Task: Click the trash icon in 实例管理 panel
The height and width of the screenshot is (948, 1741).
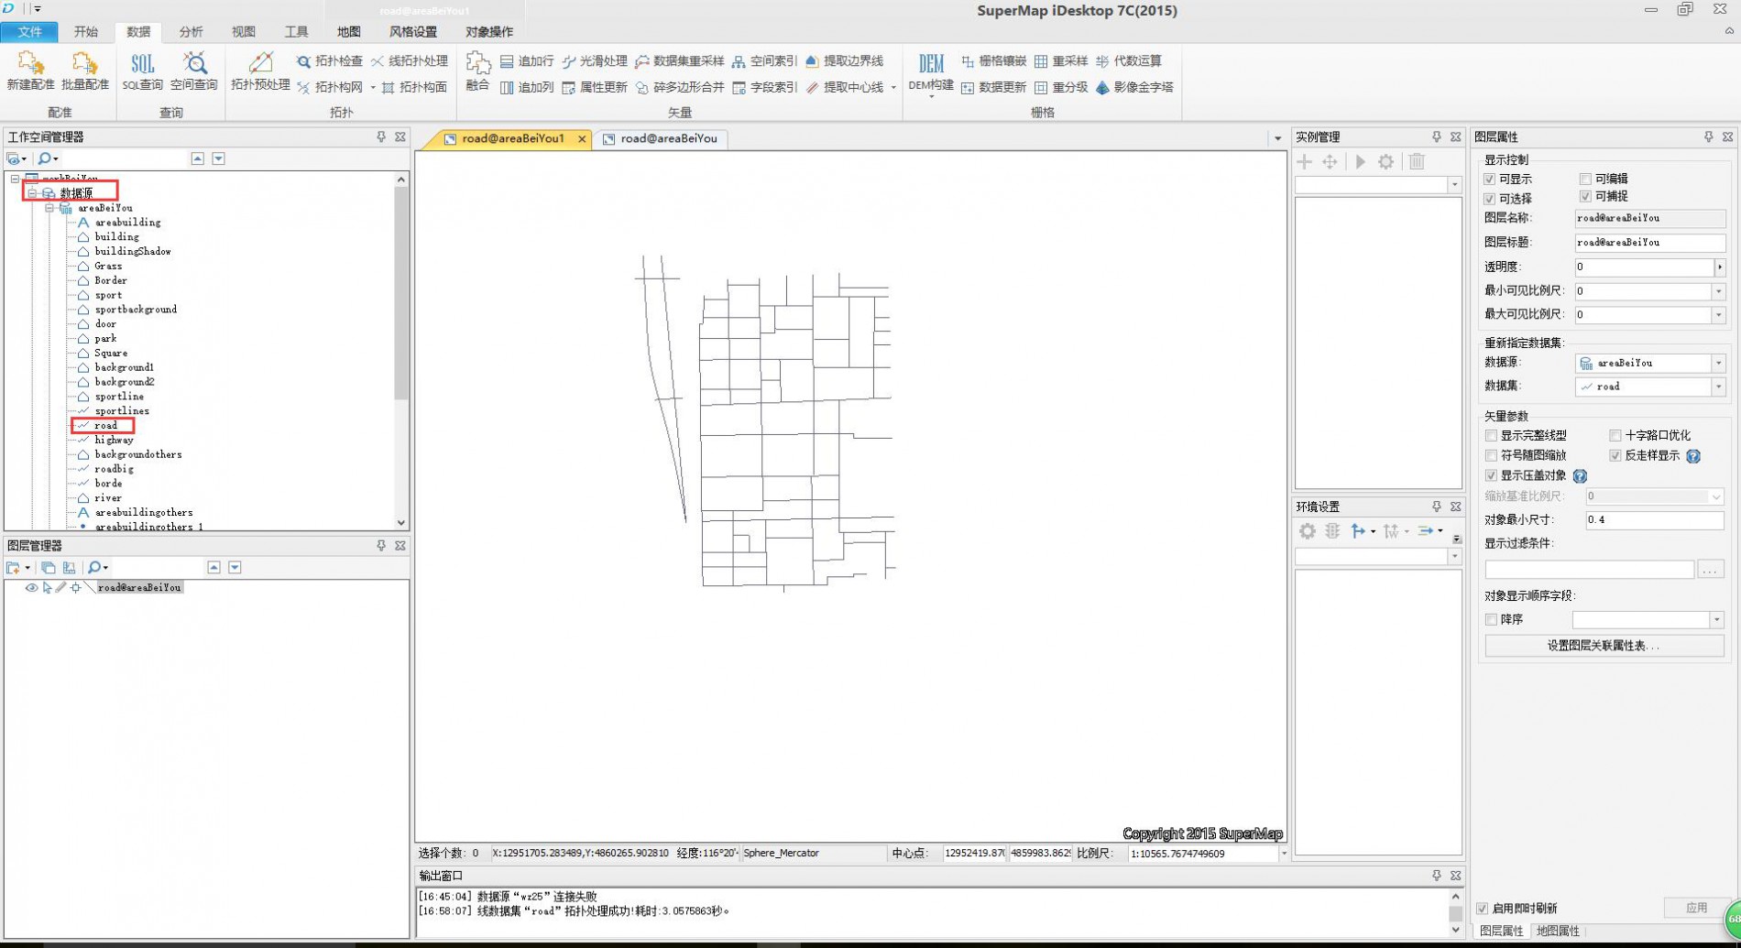Action: tap(1417, 162)
